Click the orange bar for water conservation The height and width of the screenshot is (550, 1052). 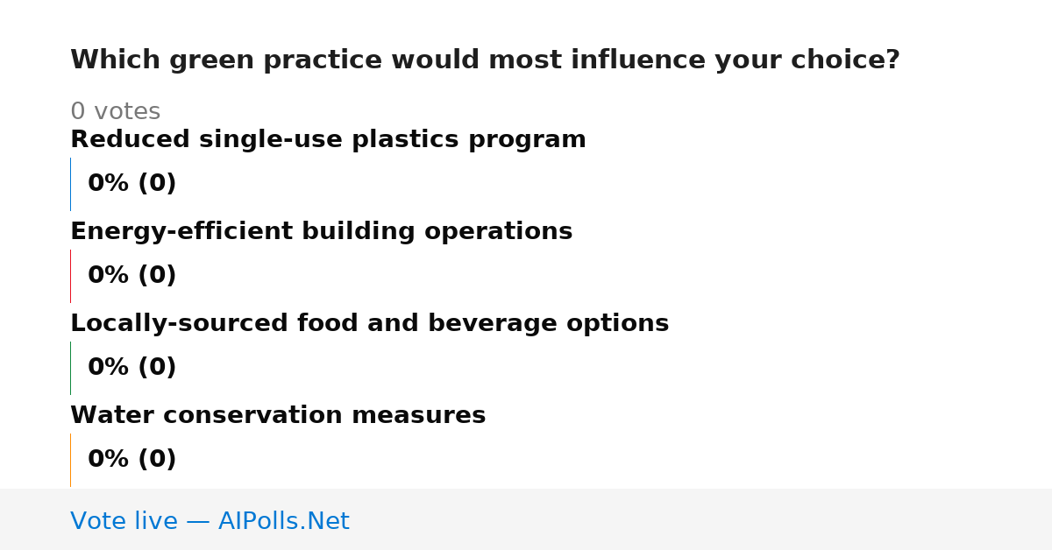(70, 460)
